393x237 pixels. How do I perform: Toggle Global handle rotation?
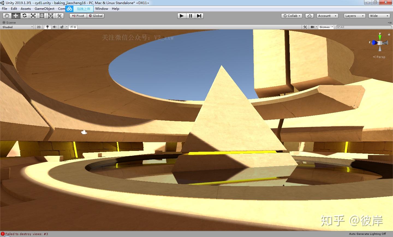click(96, 16)
